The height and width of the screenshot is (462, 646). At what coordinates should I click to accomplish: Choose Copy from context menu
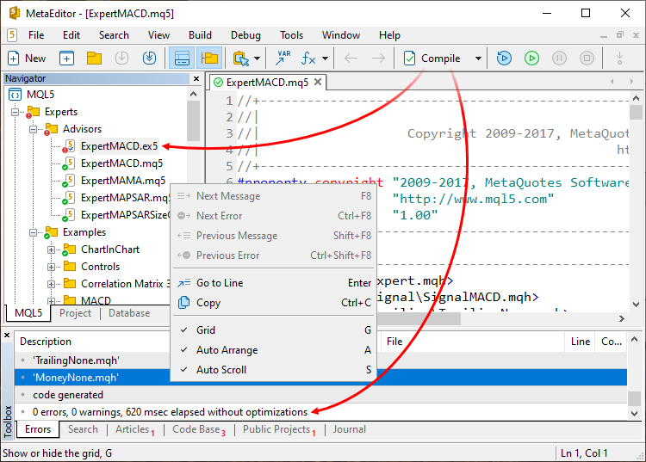274,303
